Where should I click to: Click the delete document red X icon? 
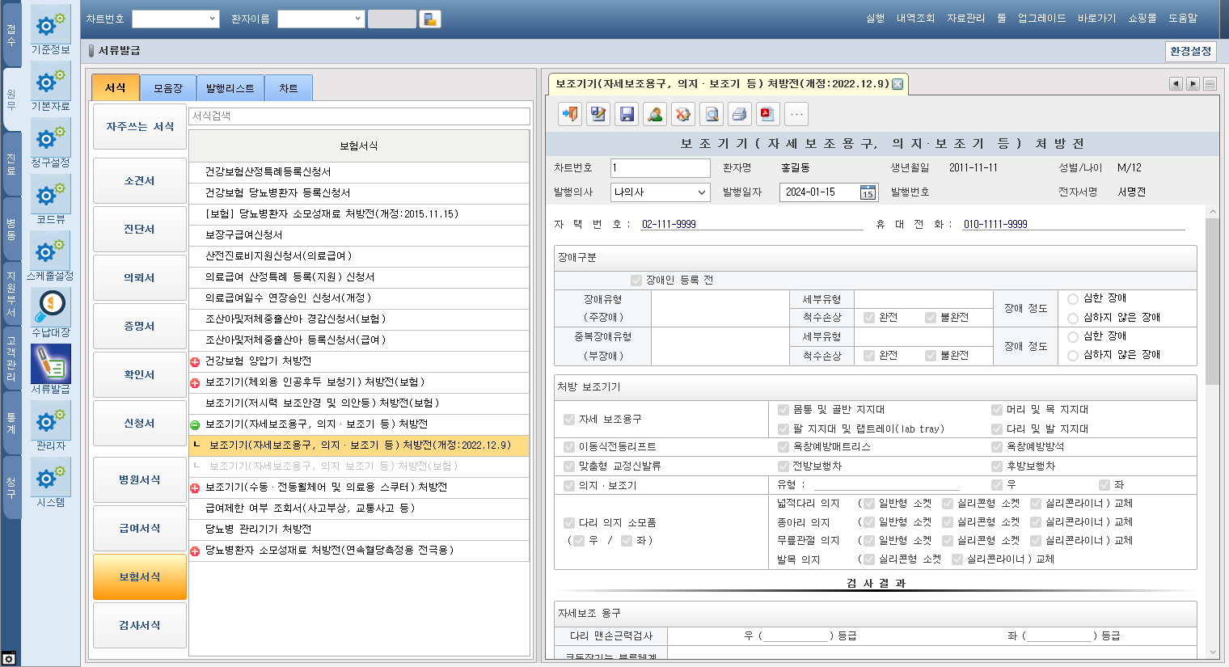[683, 114]
